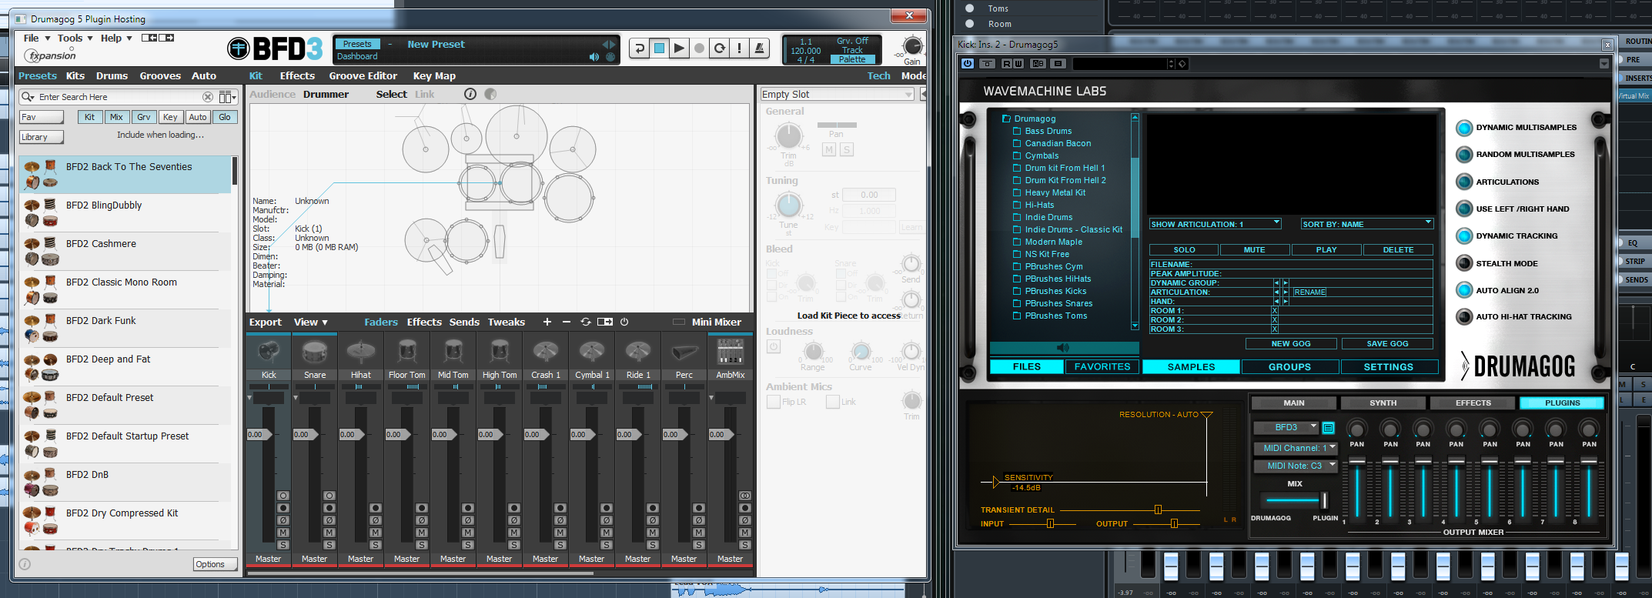
Task: Click the Solo button in Drumagog samples
Action: pos(1184,250)
